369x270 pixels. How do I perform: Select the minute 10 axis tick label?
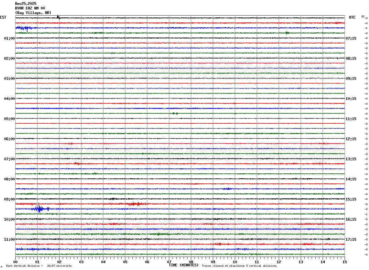235,262
